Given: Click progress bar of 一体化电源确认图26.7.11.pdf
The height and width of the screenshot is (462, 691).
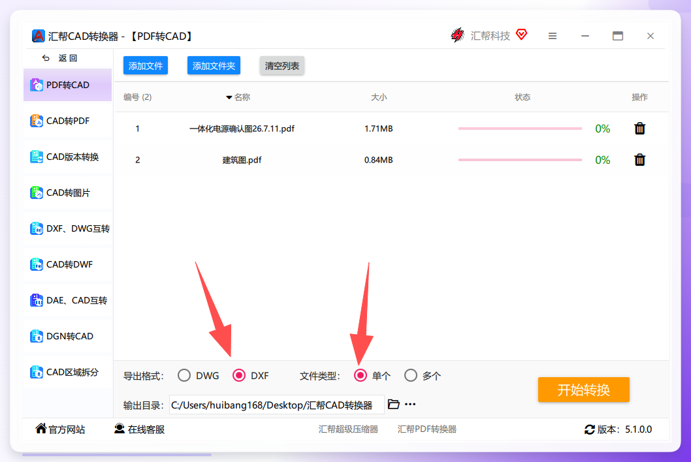Looking at the screenshot, I should click(x=520, y=129).
